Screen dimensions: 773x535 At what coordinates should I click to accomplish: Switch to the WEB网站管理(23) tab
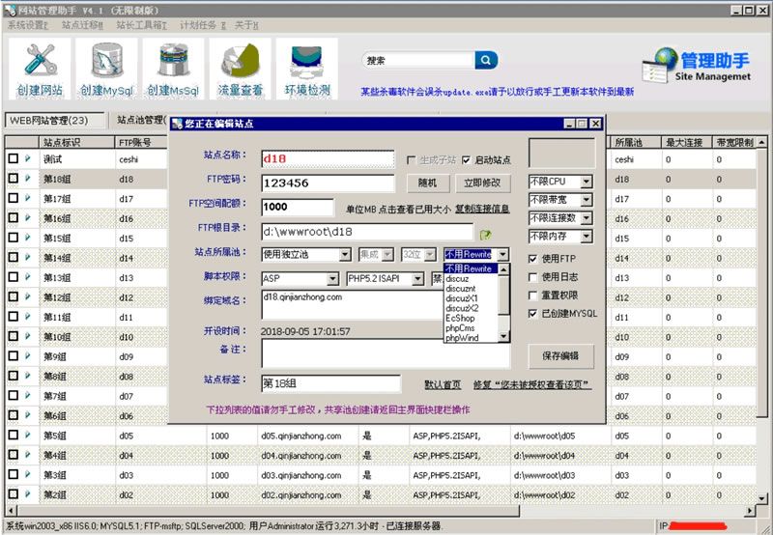pos(55,121)
